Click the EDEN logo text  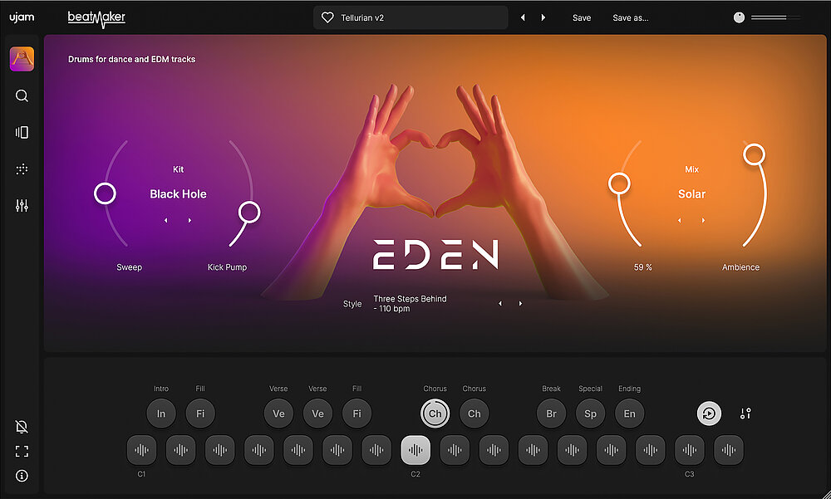click(x=435, y=255)
